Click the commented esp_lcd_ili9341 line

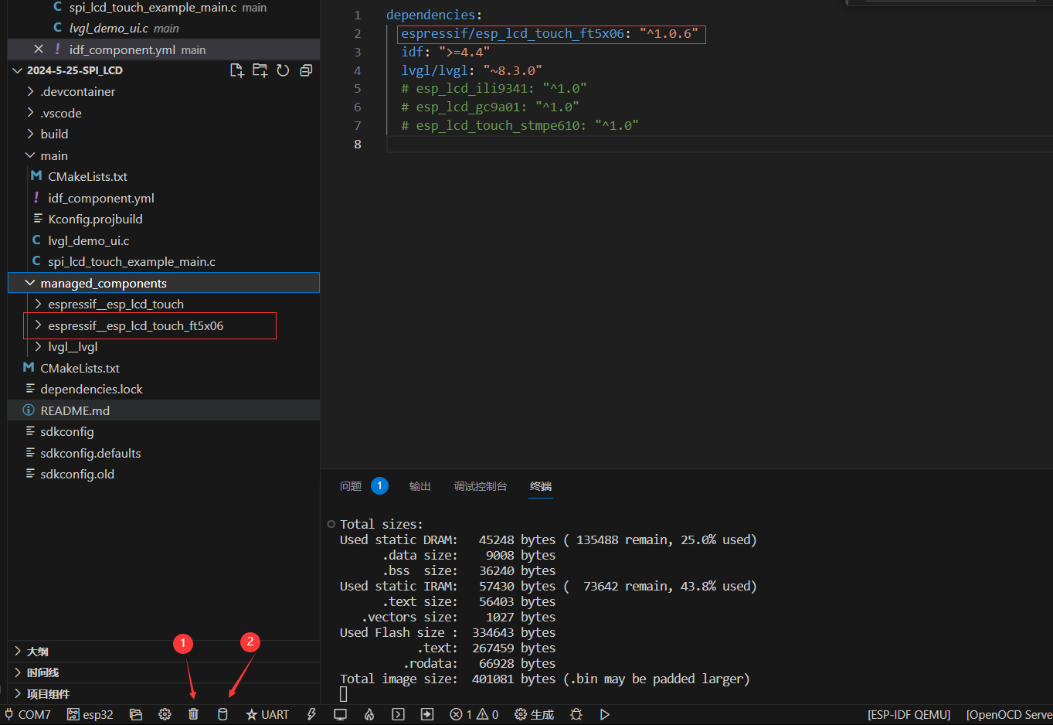[x=494, y=88]
